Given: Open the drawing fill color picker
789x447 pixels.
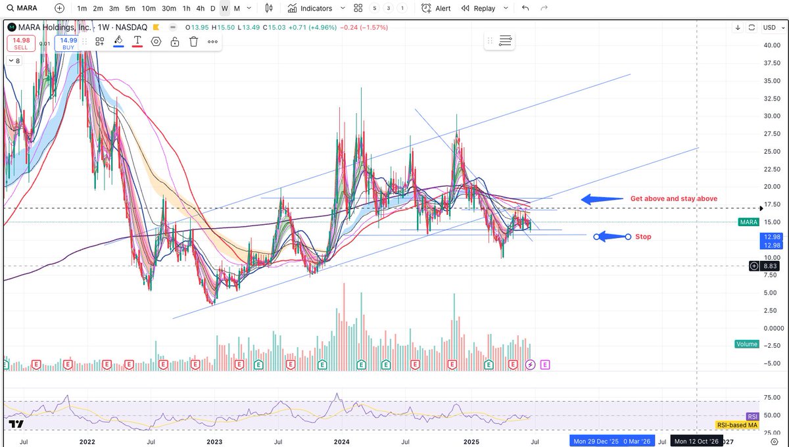Looking at the screenshot, I should point(118,41).
